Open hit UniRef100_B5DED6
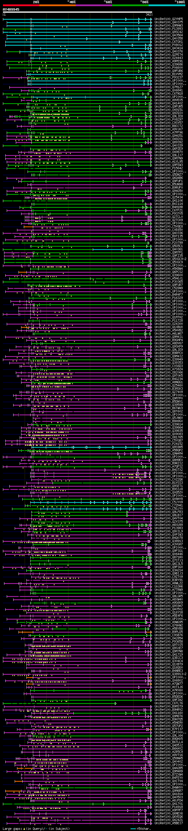The height and width of the screenshot is (831, 188). pos(169,697)
